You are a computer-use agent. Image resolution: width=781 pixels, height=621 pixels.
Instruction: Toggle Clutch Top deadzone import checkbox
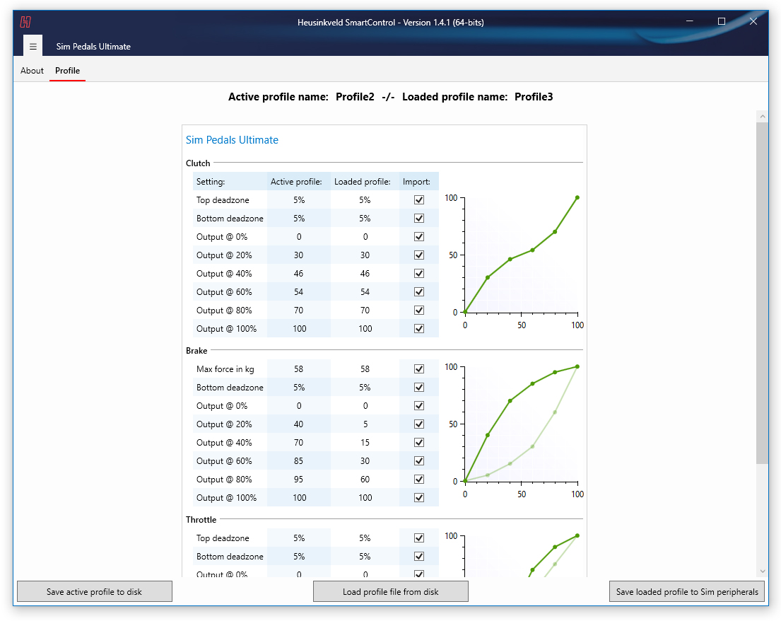click(x=419, y=200)
